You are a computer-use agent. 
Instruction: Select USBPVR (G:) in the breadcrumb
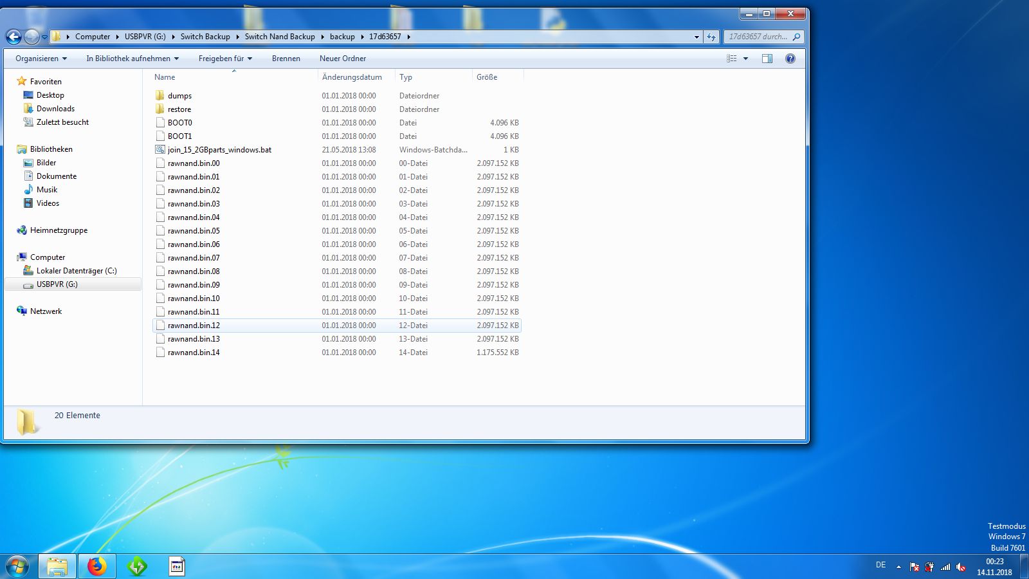[x=145, y=37]
